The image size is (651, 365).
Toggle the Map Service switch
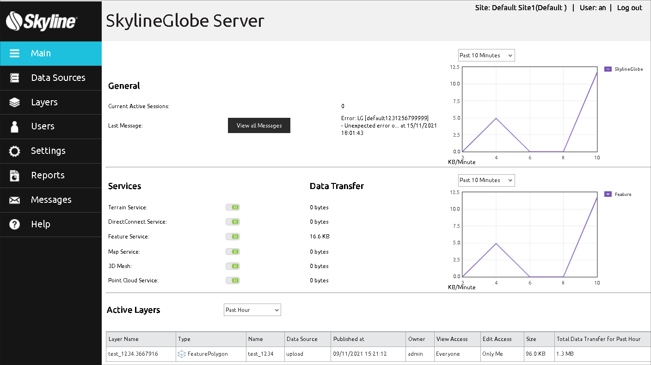[233, 252]
